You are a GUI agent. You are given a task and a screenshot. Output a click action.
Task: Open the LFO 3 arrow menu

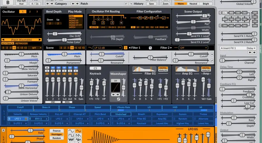67,119
